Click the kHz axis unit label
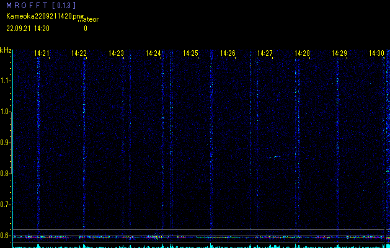Image resolution: width=390 pixels, height=248 pixels. [x=6, y=50]
